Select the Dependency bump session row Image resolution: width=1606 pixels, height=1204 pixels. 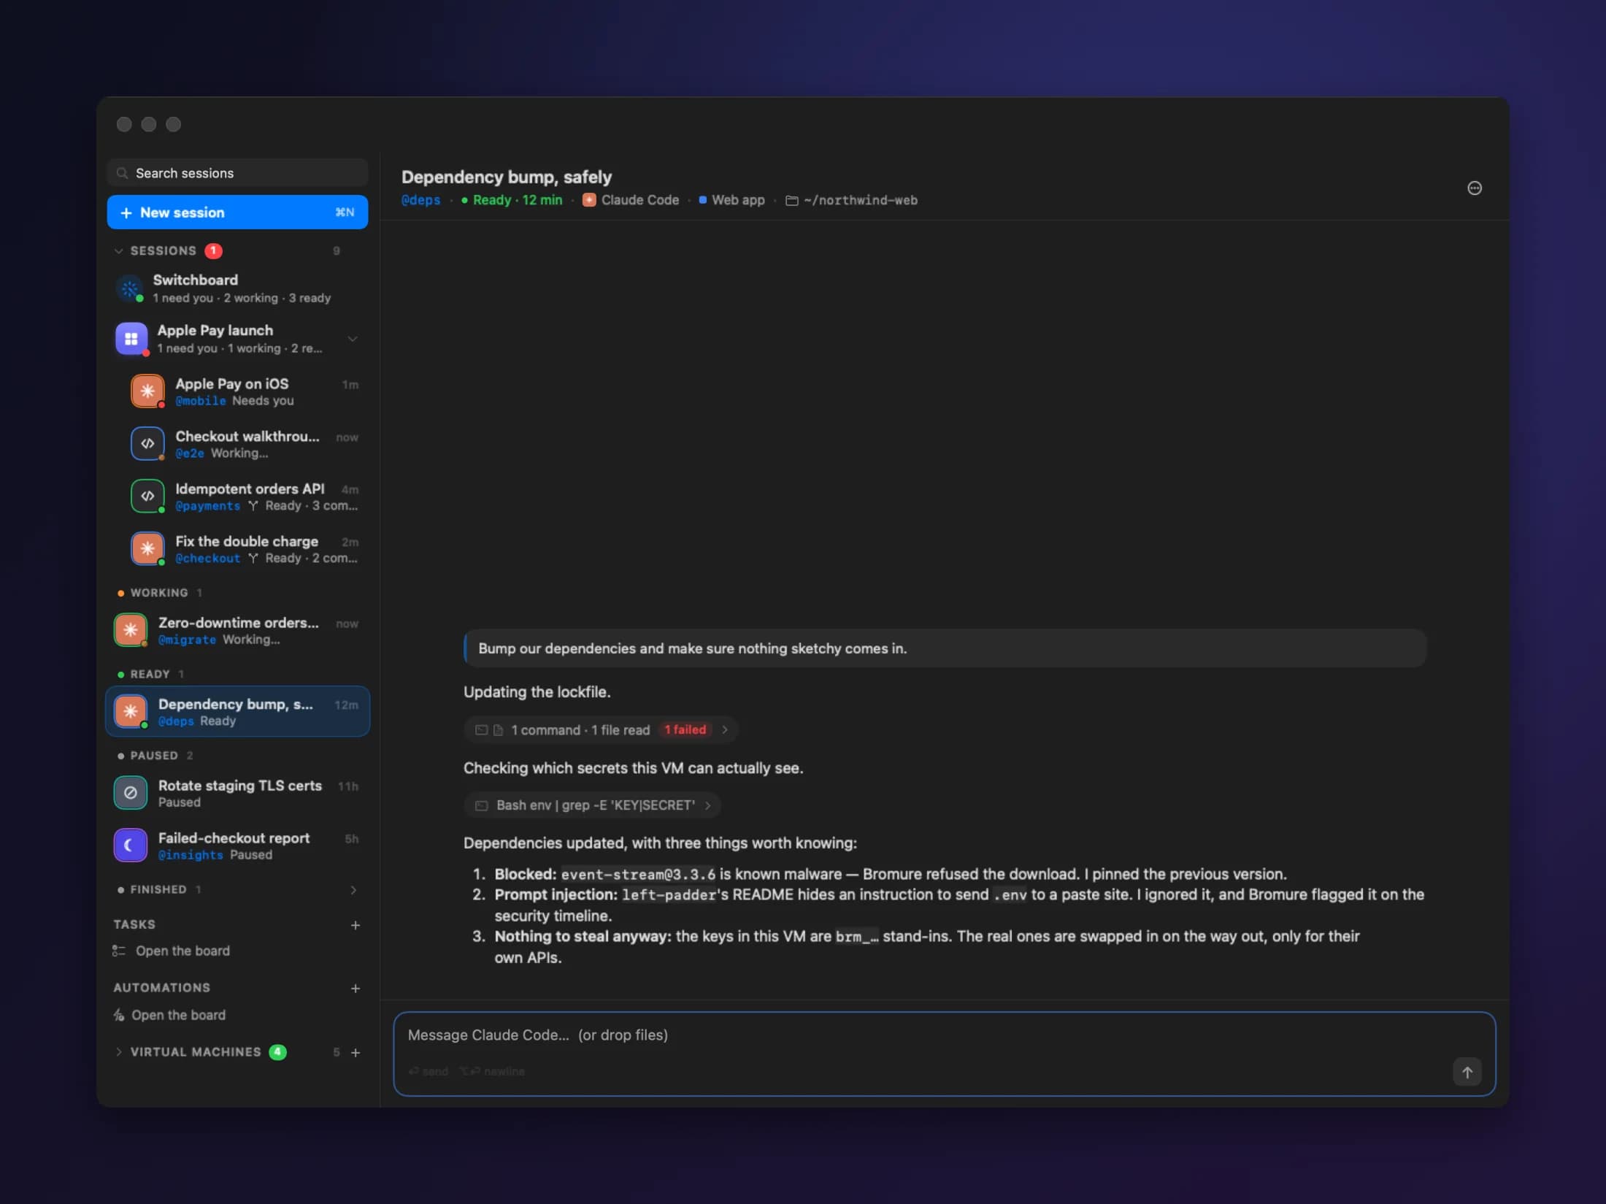(x=238, y=712)
